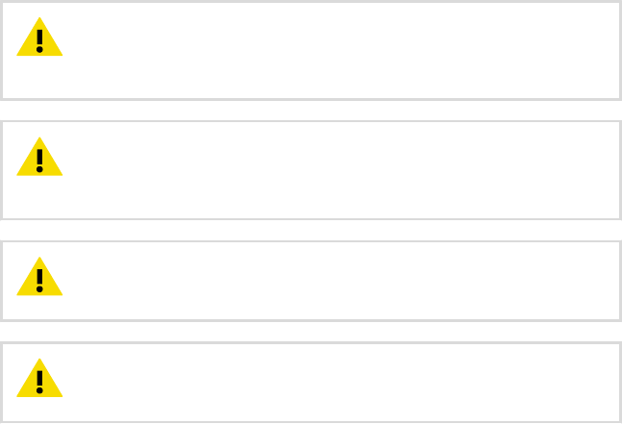This screenshot has height=424, width=622.
Task: Click the warning triangle icon in the top box
Action: point(39,37)
